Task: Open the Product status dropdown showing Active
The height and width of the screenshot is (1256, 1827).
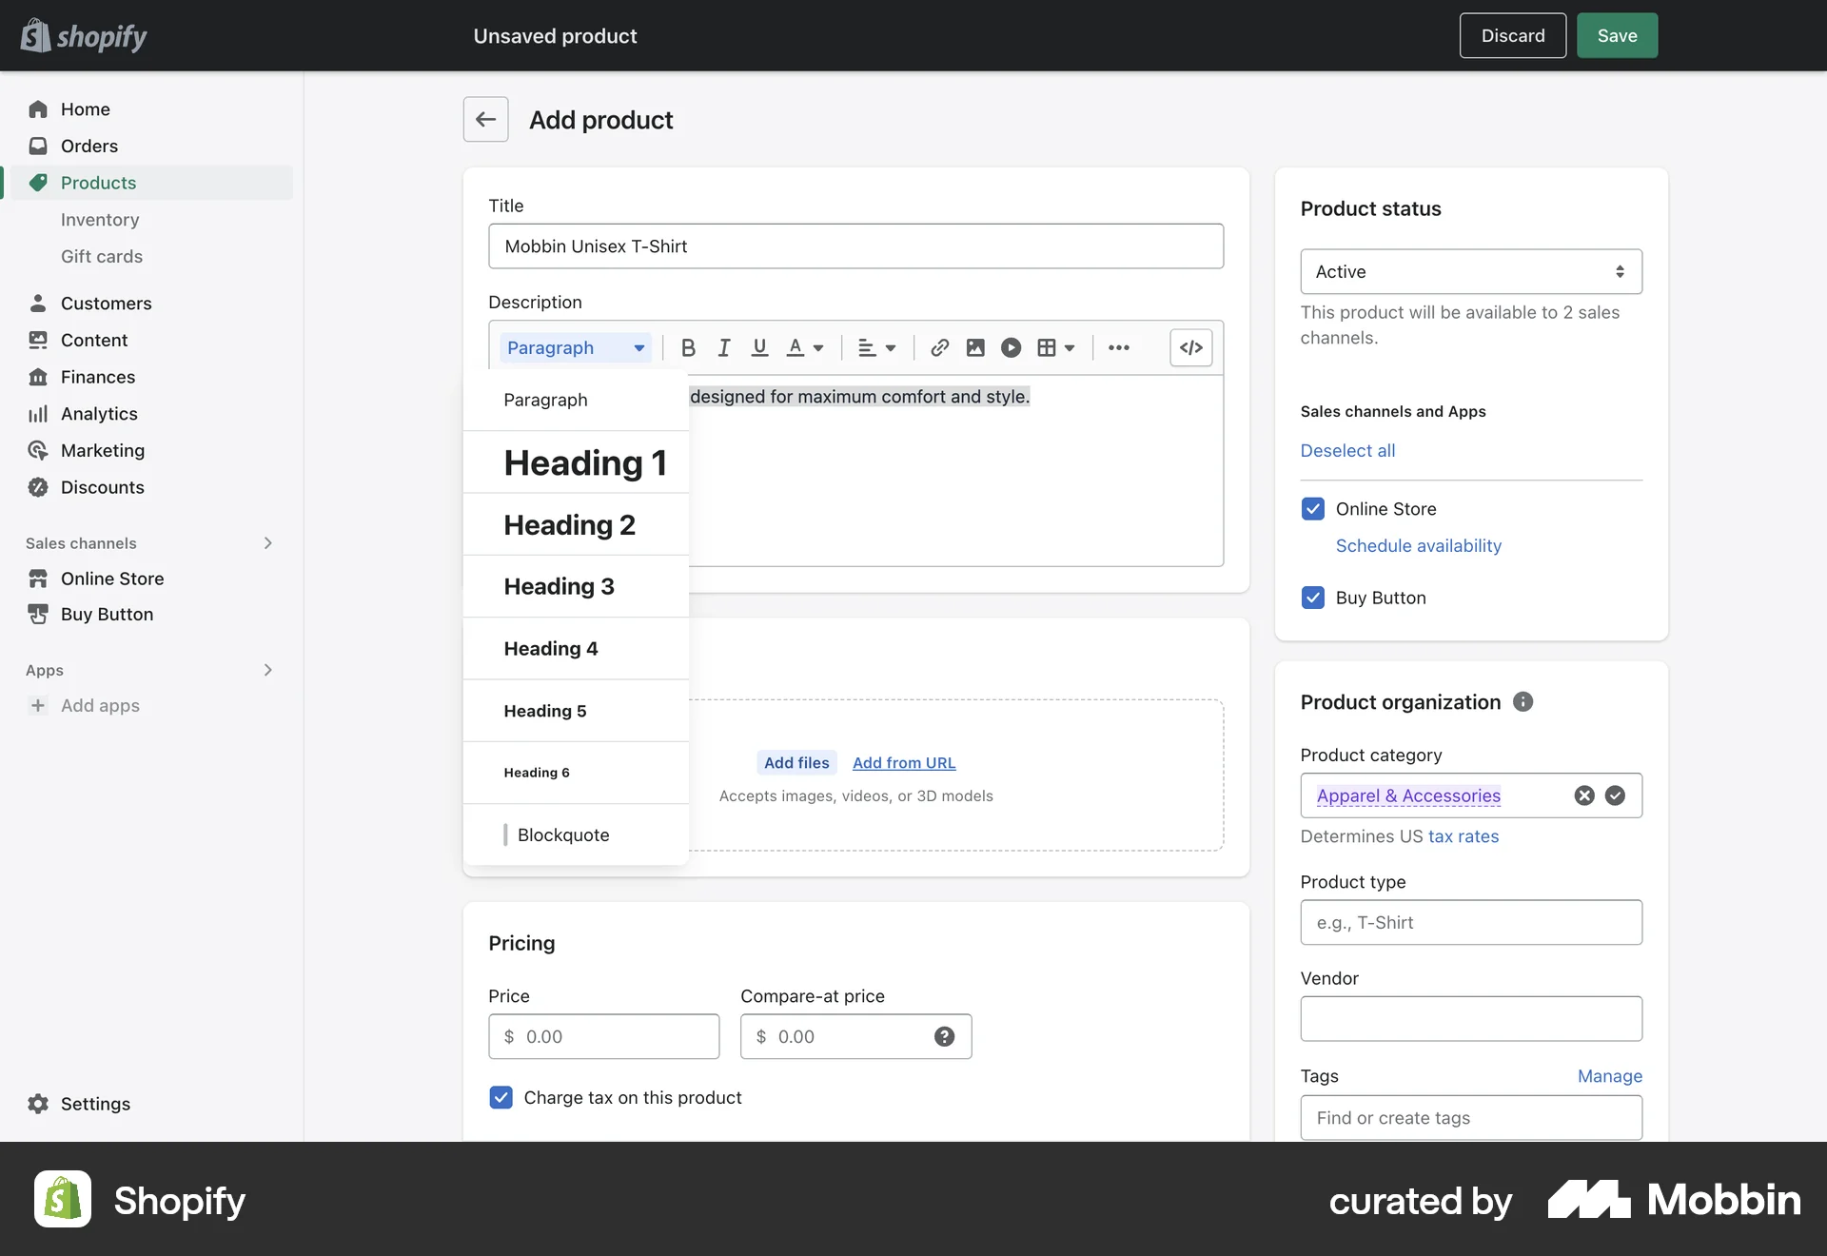Action: pyautogui.click(x=1469, y=271)
